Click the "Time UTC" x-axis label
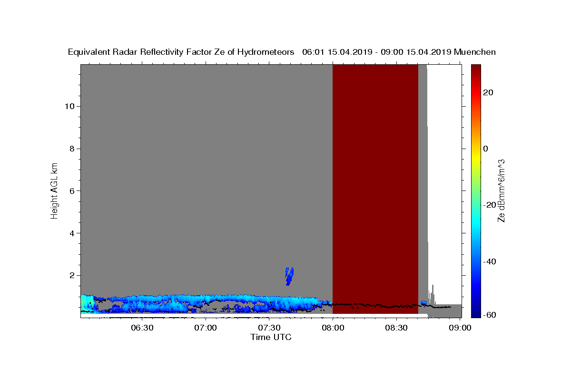Image resolution: width=571 pixels, height=381 pixels. tap(271, 337)
